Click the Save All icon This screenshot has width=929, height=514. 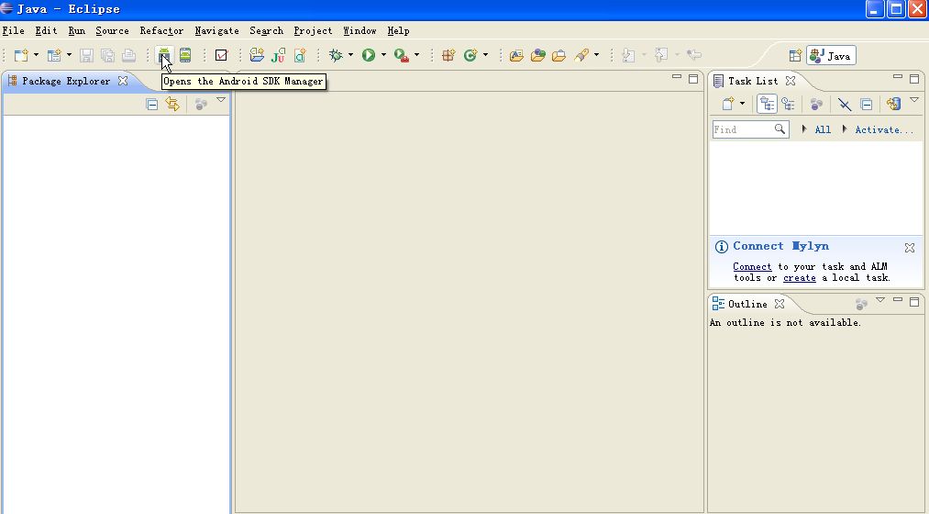click(107, 55)
